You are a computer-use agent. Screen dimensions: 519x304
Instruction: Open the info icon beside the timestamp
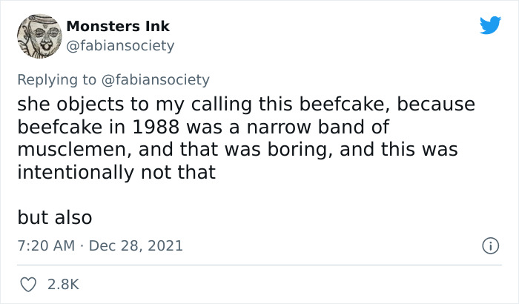489,245
